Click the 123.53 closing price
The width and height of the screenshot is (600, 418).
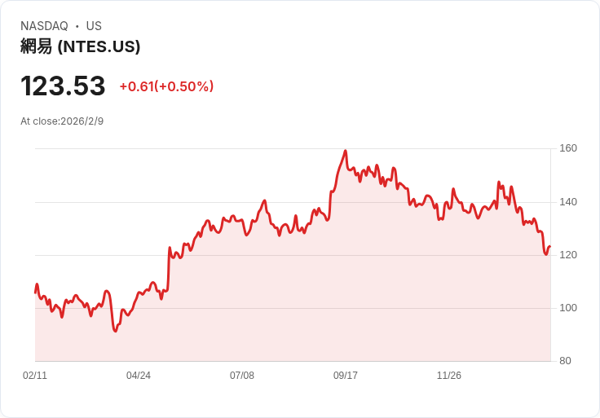coord(63,86)
